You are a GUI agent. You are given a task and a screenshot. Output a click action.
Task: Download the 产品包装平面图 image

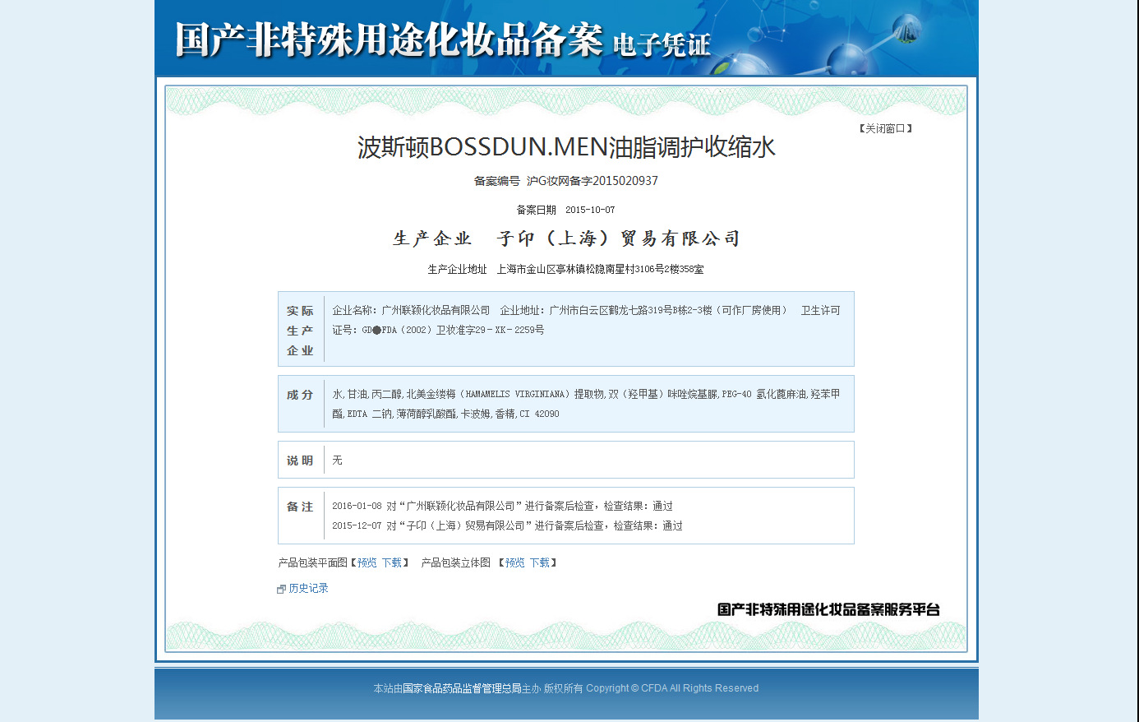(391, 562)
